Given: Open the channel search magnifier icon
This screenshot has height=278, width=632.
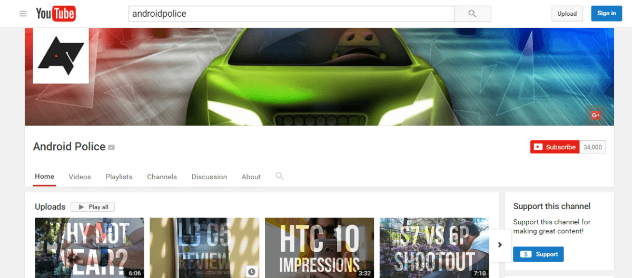Looking at the screenshot, I should point(280,177).
